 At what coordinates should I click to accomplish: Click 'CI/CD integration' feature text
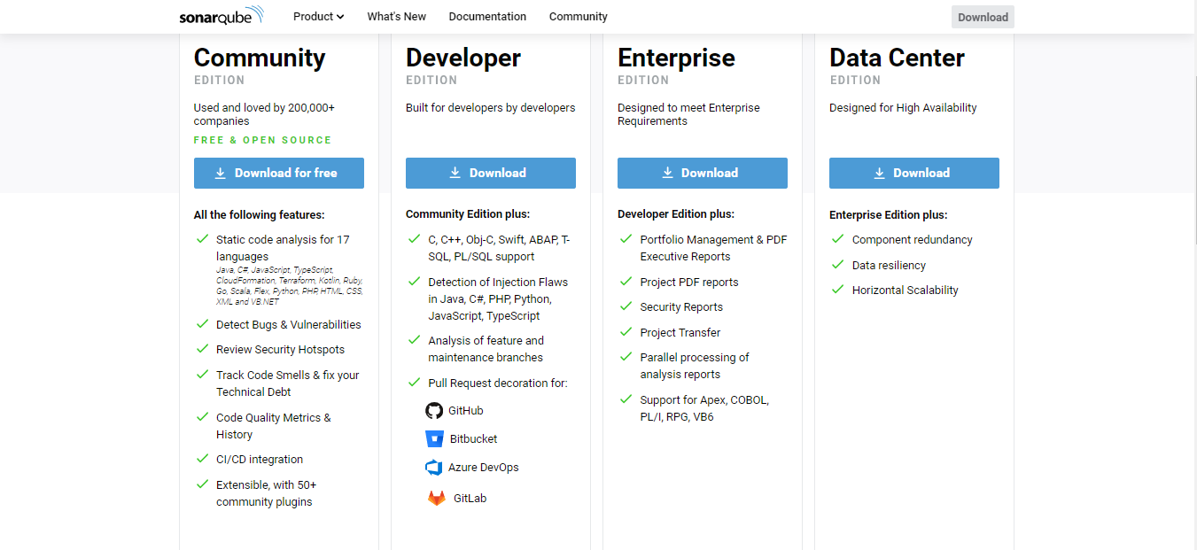point(260,460)
